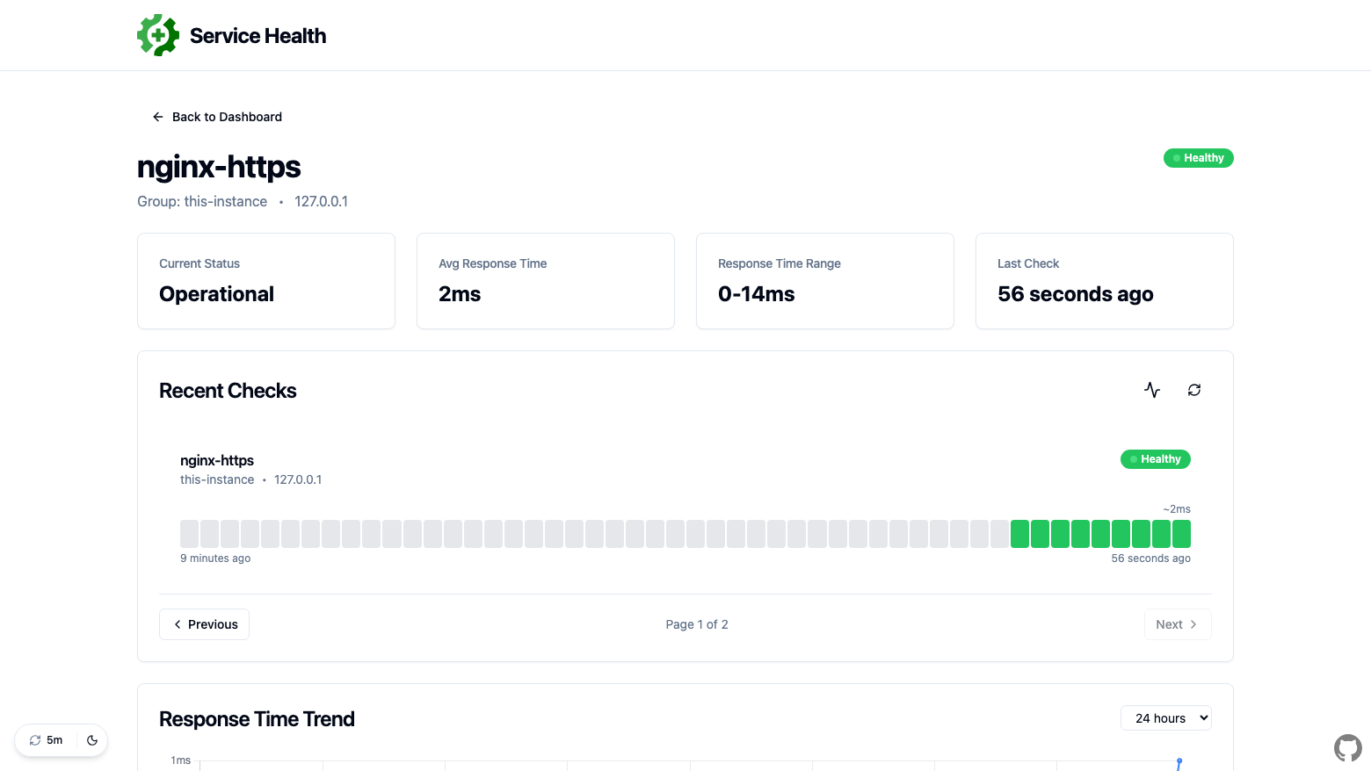
Task: Click the Operational status value
Action: click(217, 294)
